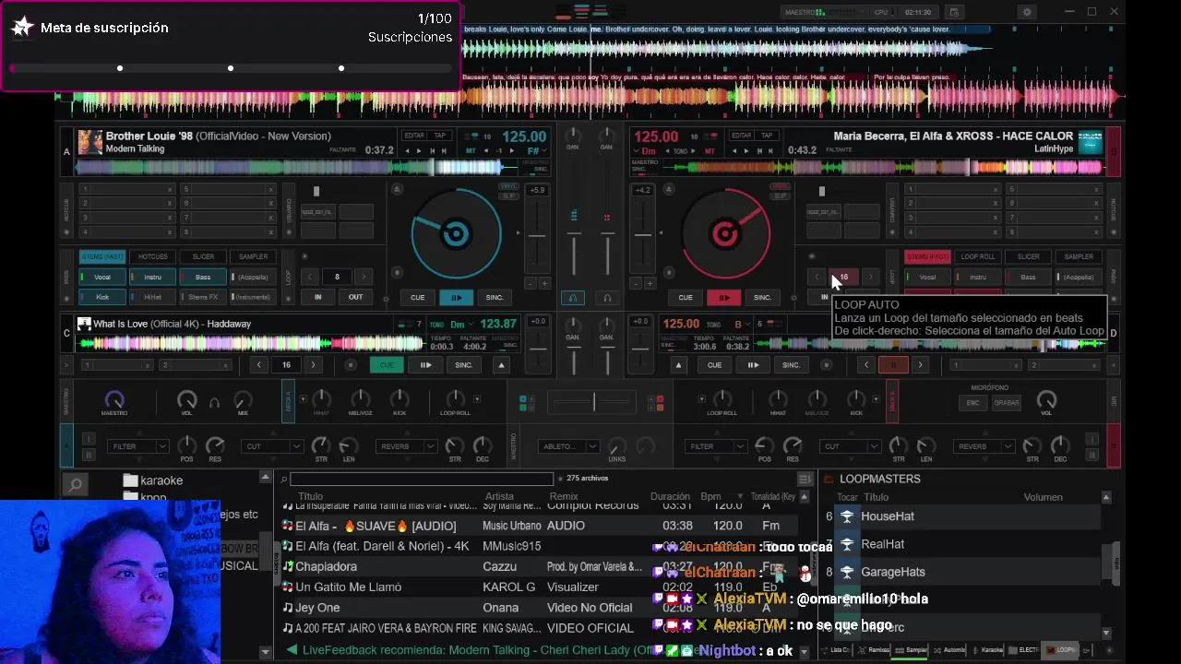Trigger the GarageHats sample
The height and width of the screenshot is (664, 1181).
847,572
